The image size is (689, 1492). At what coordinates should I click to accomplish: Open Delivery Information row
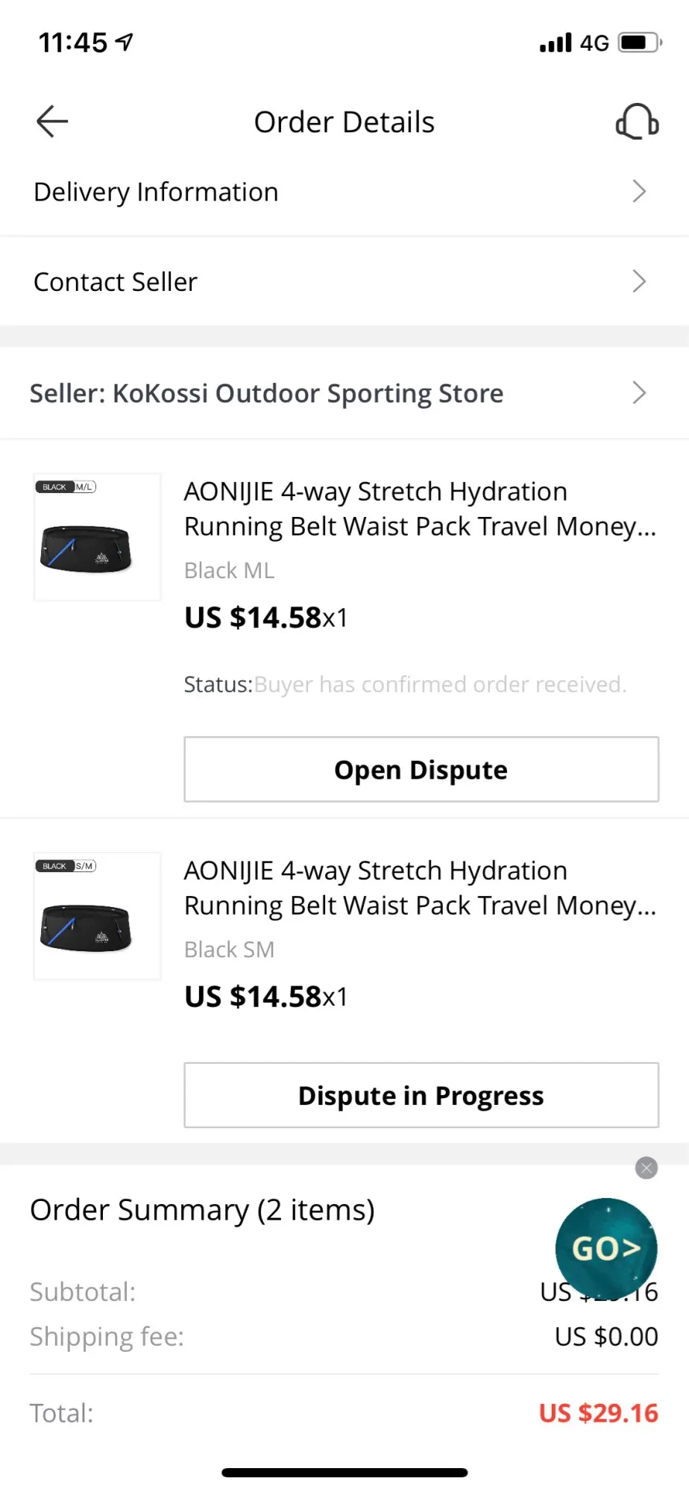pyautogui.click(x=157, y=192)
